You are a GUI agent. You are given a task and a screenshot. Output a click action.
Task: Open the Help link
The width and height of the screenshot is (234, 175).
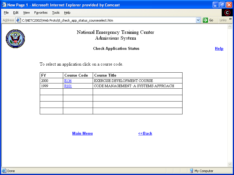pyautogui.click(x=219, y=49)
